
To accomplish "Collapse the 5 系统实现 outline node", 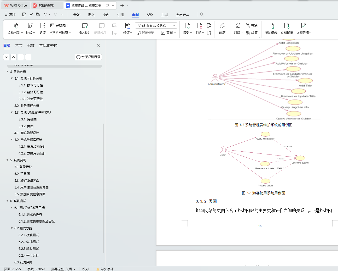I will click(8, 160).
